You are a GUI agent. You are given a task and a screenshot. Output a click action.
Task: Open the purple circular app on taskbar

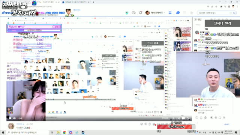click(70, 132)
